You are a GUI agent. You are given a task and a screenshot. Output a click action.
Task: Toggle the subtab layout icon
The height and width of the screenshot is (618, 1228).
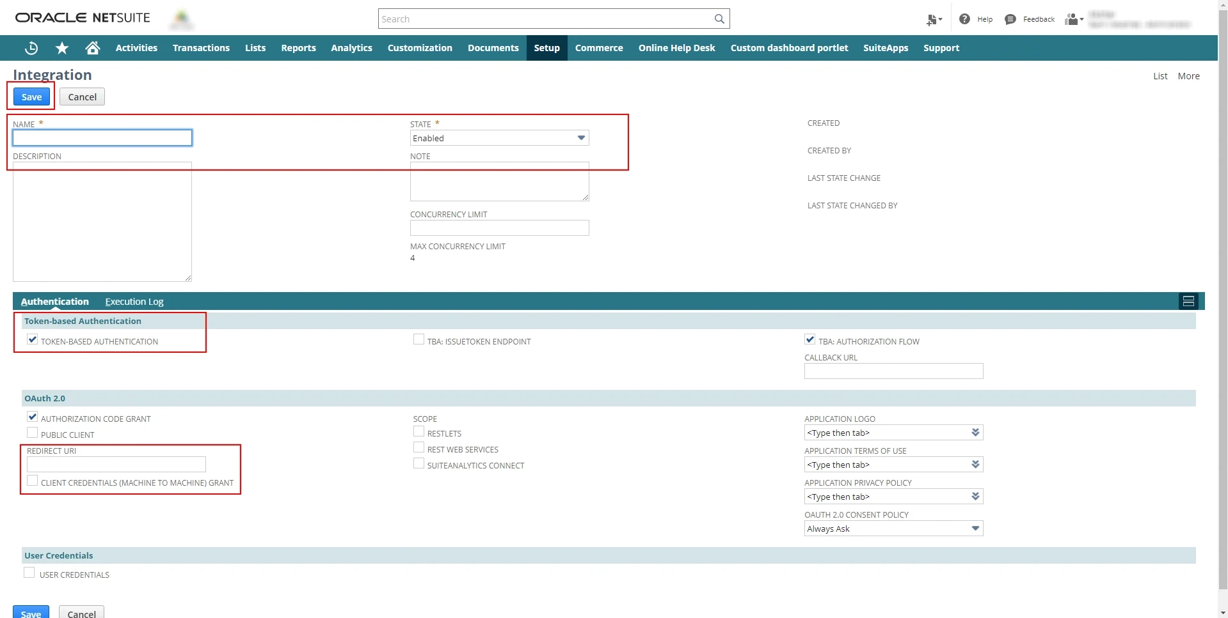(x=1188, y=301)
